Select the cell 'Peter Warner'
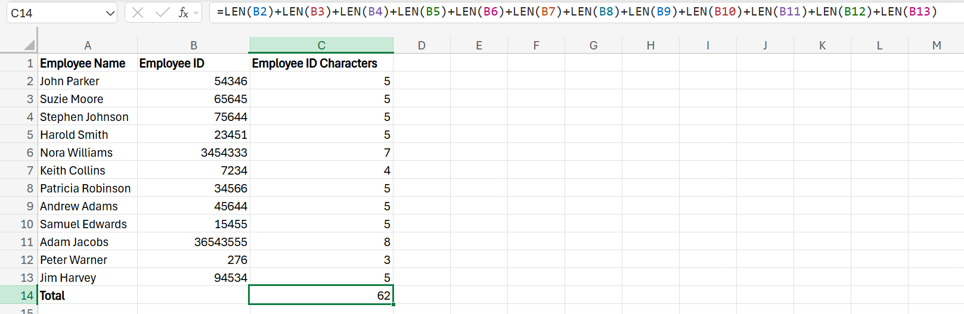 (x=88, y=260)
